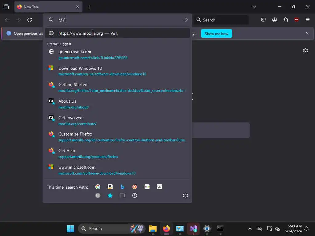This screenshot has width=315, height=236.
Task: Click the volume muted tray icon
Action: tap(277, 229)
